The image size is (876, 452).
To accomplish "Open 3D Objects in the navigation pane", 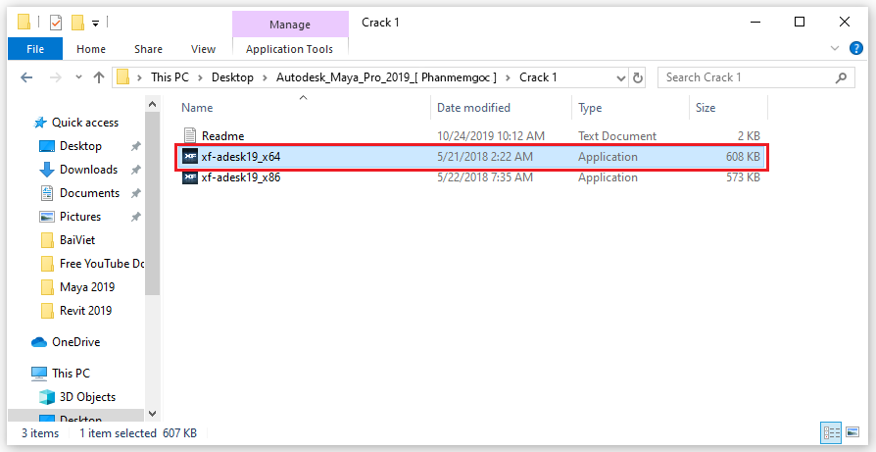I will [x=88, y=397].
